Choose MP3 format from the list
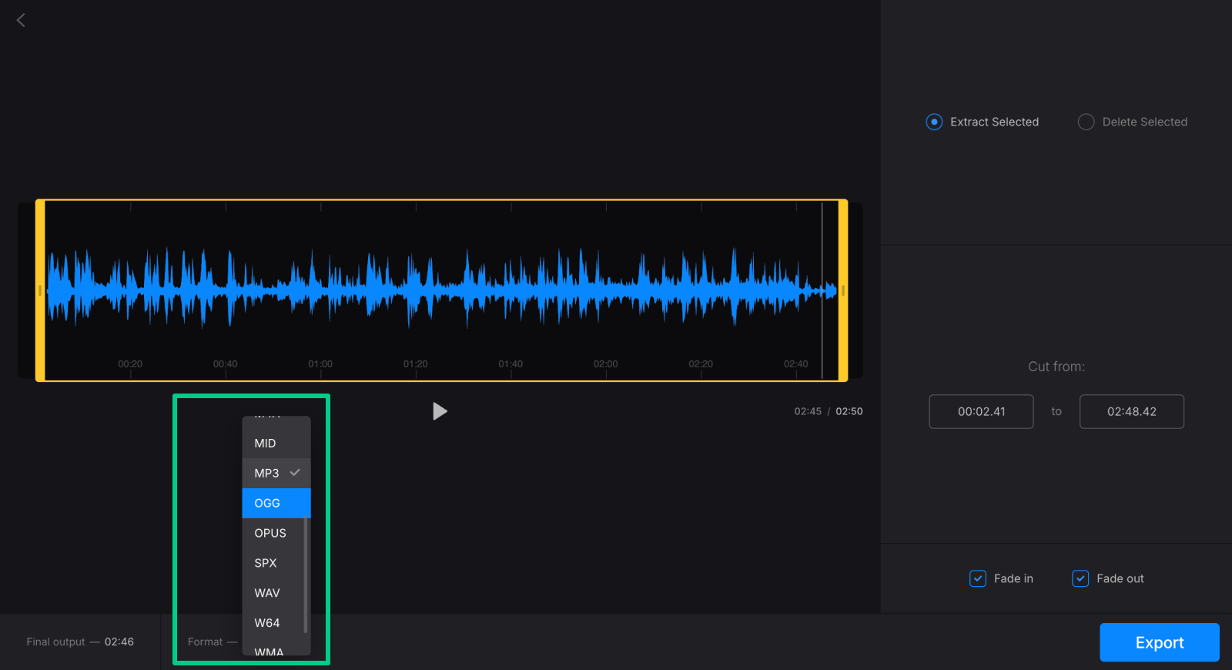 [x=276, y=473]
